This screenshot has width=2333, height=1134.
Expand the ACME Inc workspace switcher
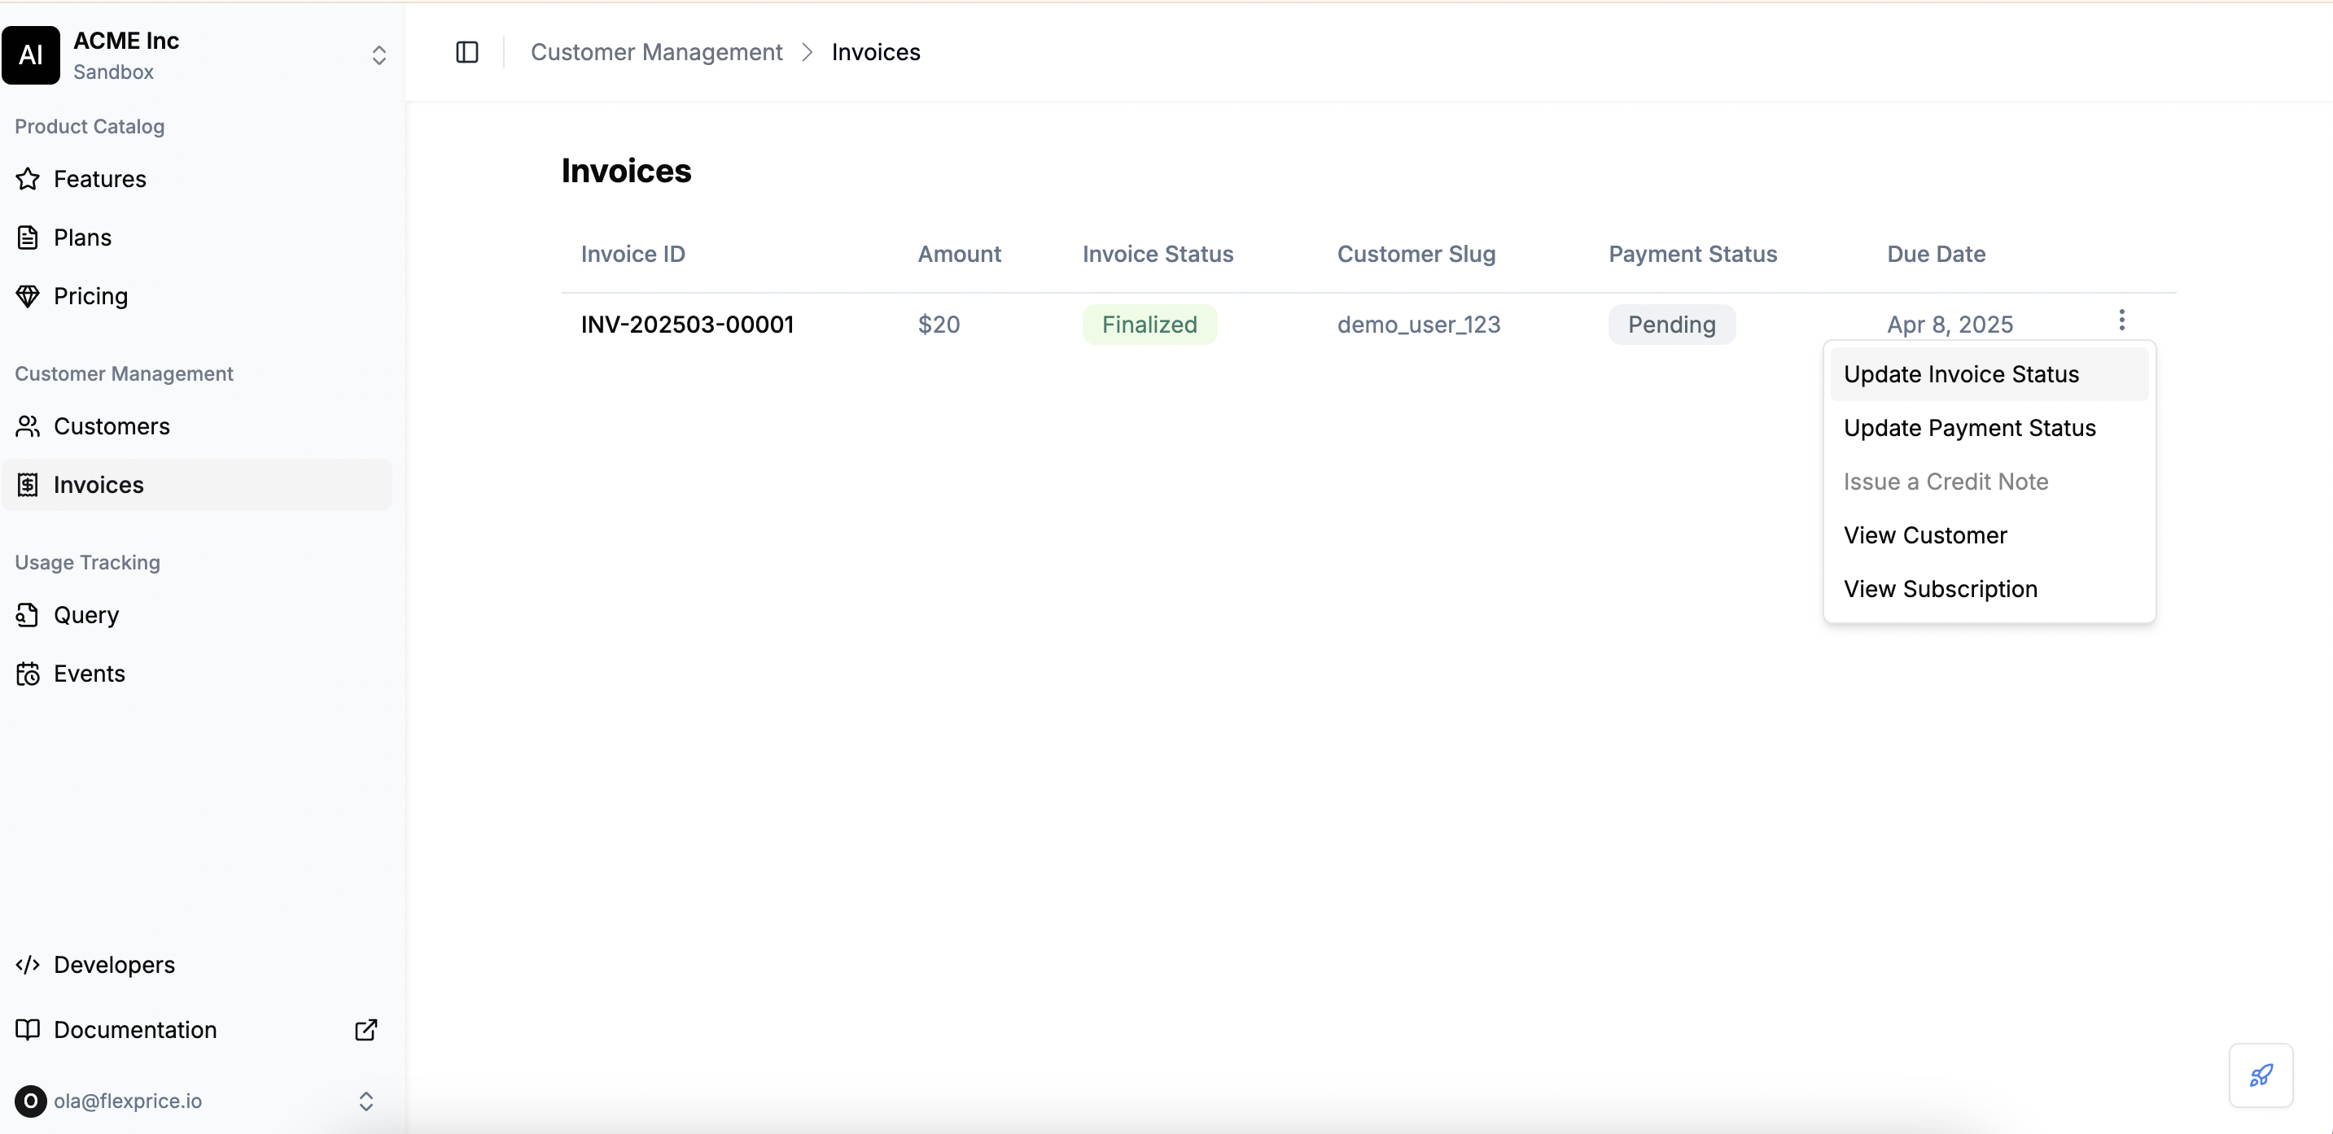[x=379, y=55]
